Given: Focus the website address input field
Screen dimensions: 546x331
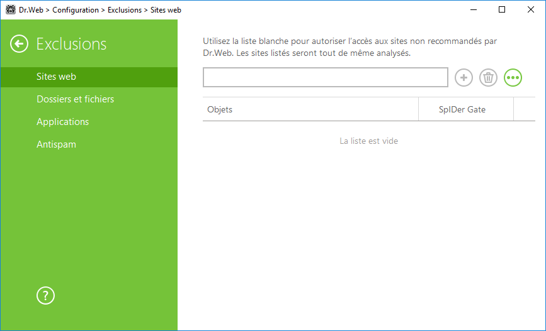Looking at the screenshot, I should tap(325, 77).
